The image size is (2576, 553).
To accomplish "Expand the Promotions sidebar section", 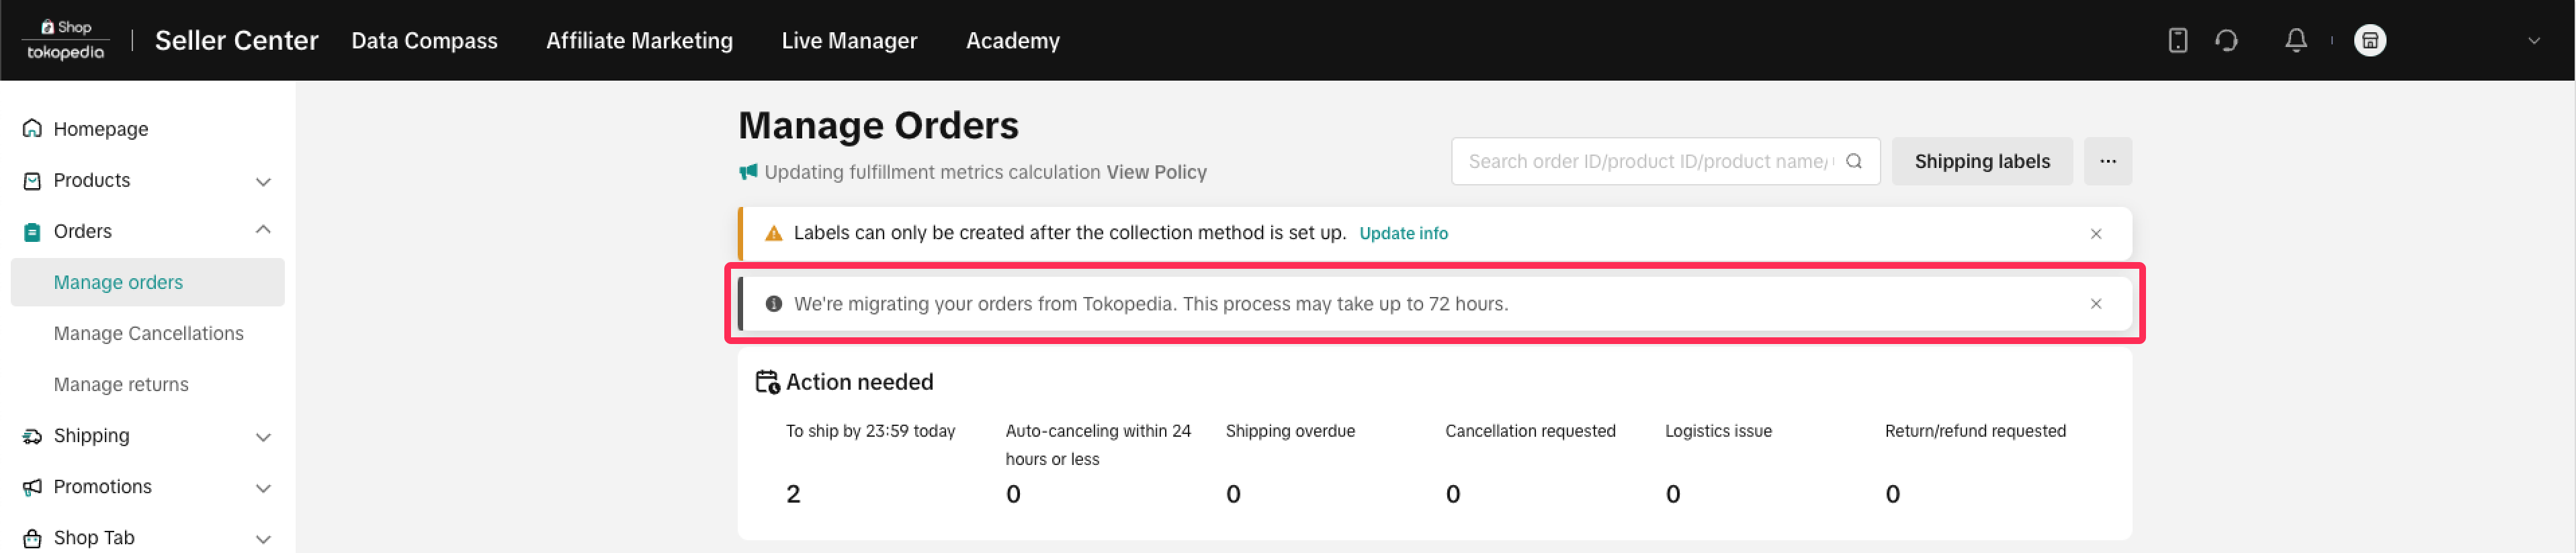I will [263, 488].
